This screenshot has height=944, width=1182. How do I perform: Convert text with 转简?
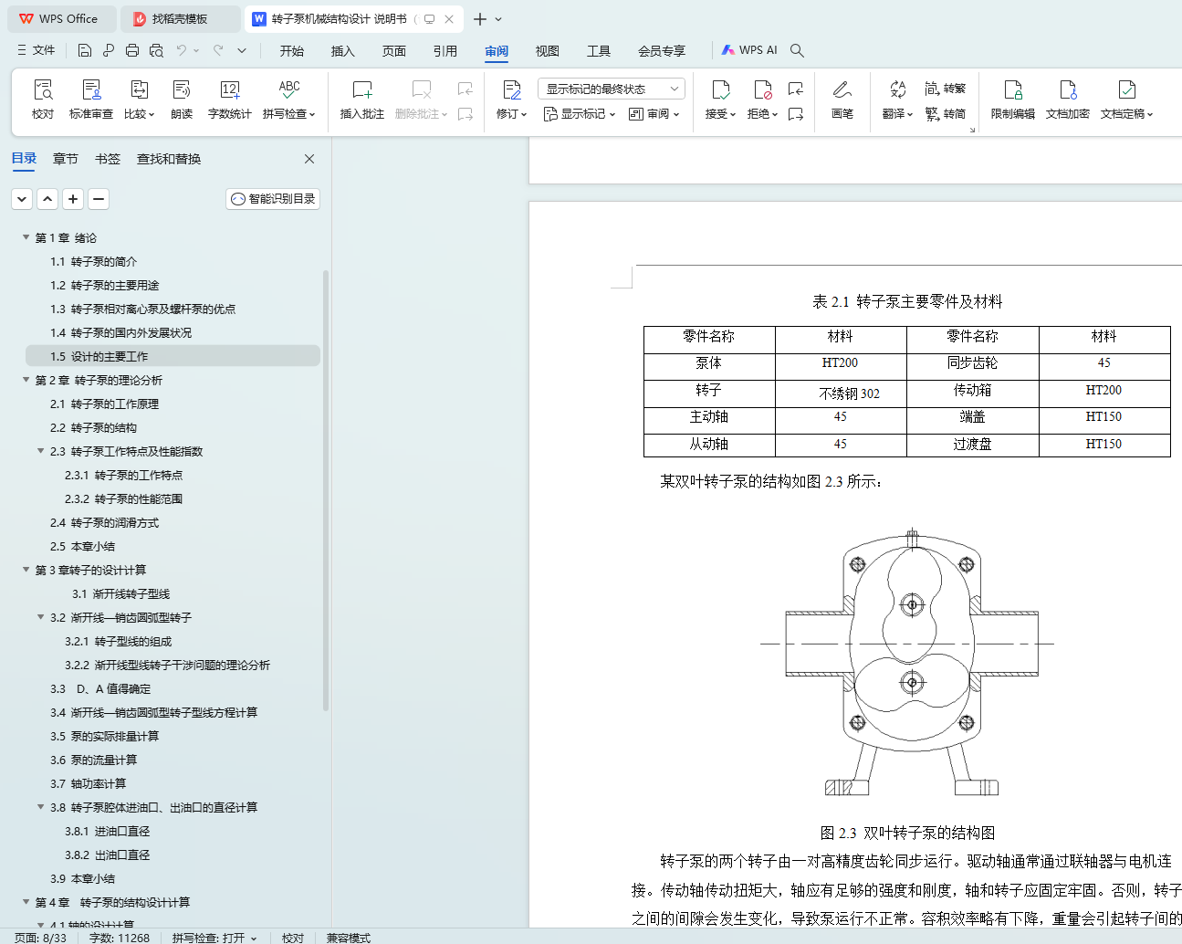946,114
